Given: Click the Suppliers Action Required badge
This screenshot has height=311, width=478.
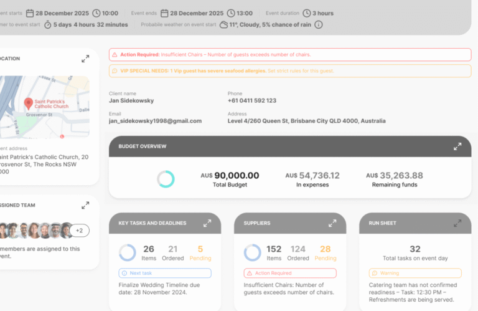Looking at the screenshot, I should click(290, 273).
